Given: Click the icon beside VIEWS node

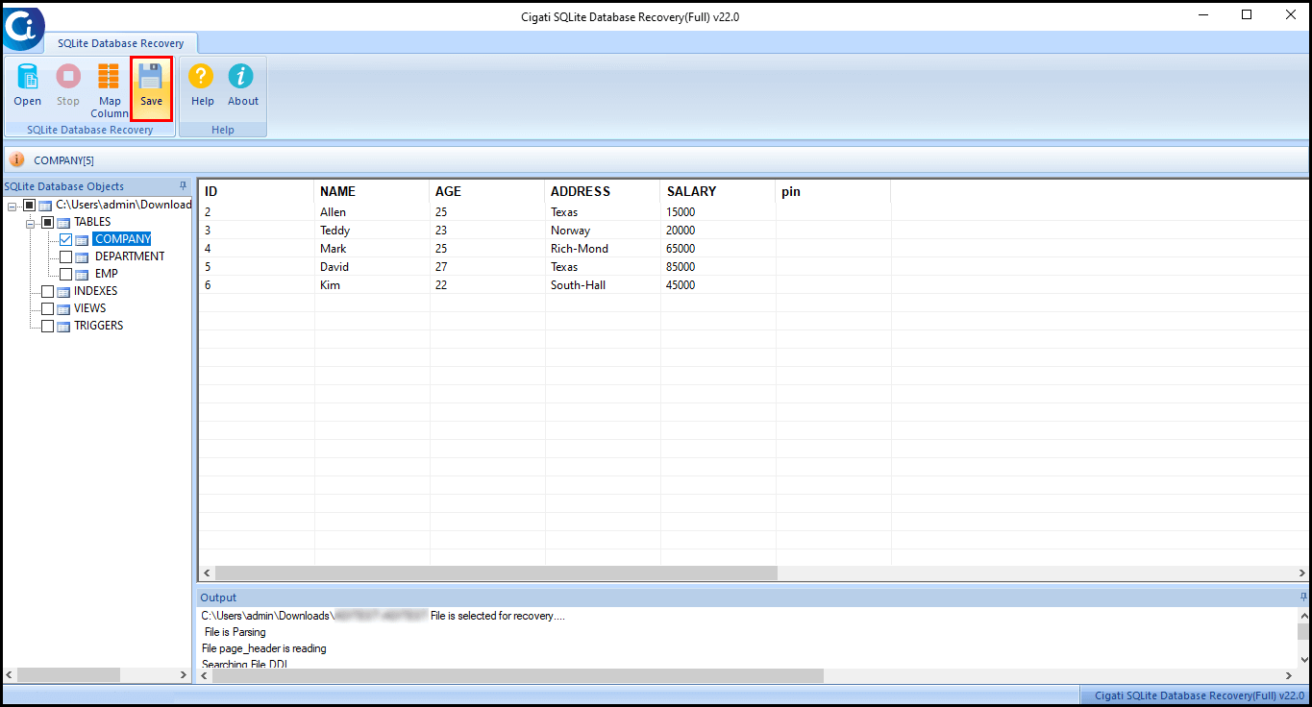Looking at the screenshot, I should pyautogui.click(x=63, y=308).
